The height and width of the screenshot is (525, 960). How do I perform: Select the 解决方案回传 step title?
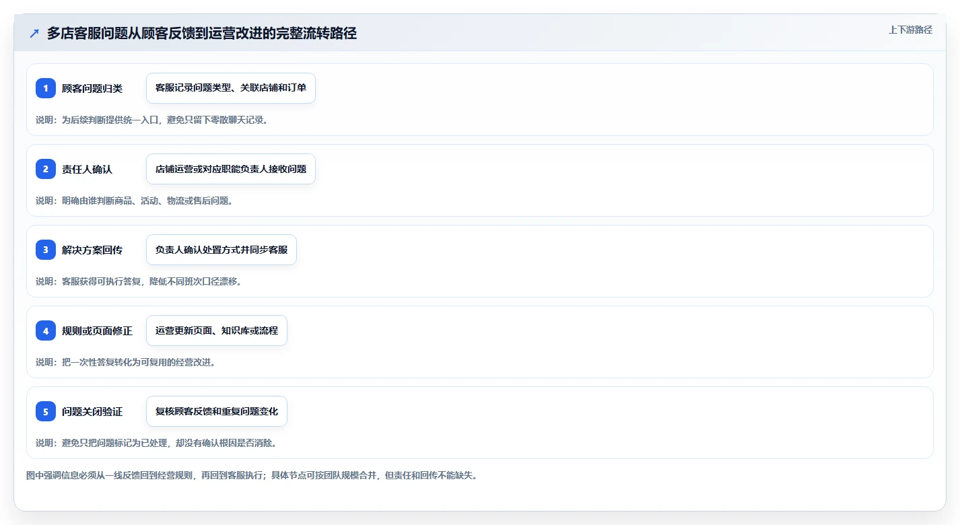[x=92, y=250]
